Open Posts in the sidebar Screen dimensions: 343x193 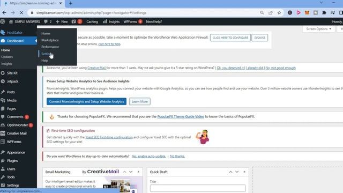coord(11,92)
